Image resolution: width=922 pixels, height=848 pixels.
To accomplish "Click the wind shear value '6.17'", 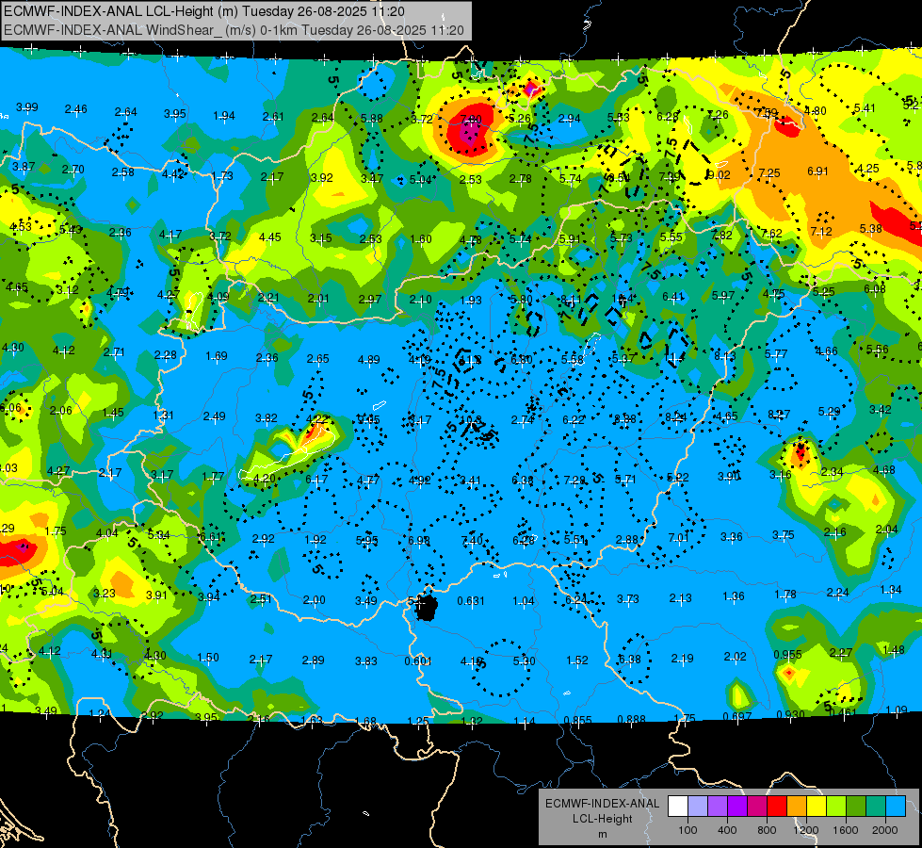I will pos(316,480).
